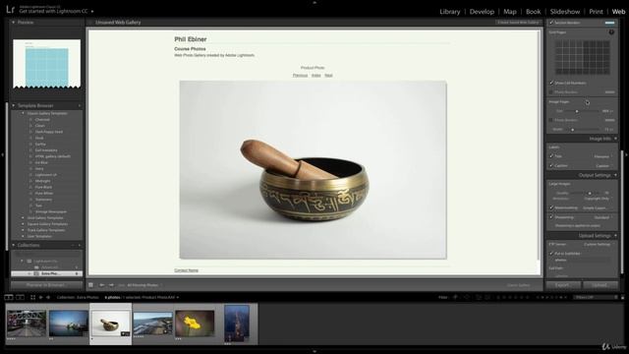Toggle the Section Borders checkbox

click(x=551, y=23)
